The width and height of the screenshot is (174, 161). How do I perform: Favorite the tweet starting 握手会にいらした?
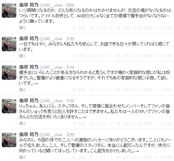click(x=134, y=90)
